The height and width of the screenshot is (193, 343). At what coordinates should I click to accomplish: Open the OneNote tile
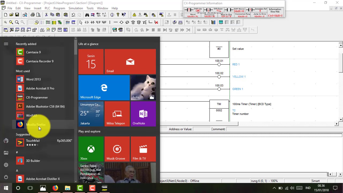[x=143, y=114]
